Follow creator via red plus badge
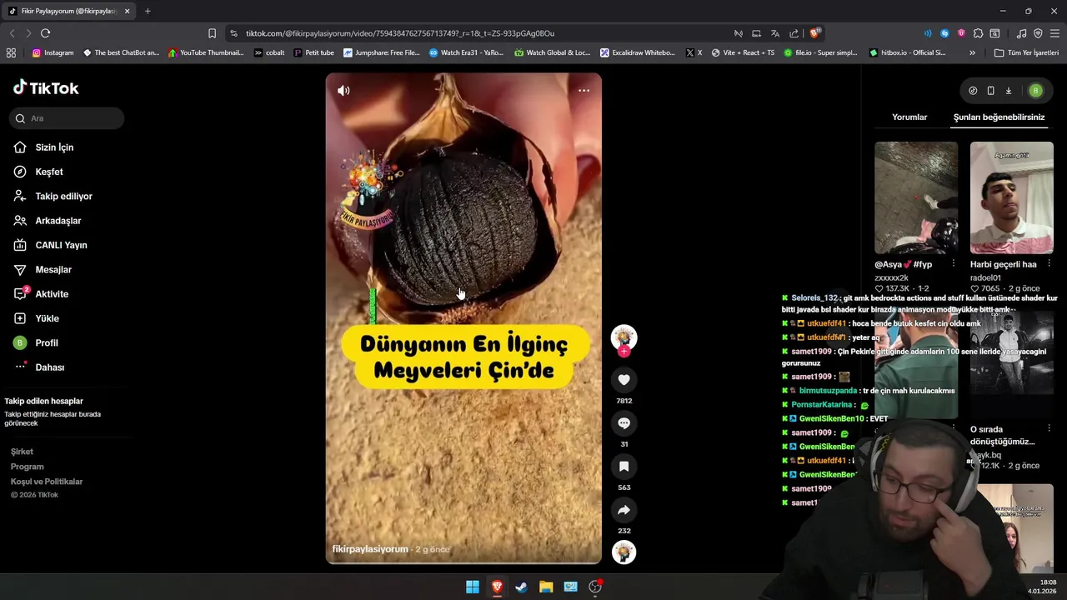Image resolution: width=1067 pixels, height=600 pixels. coord(624,352)
